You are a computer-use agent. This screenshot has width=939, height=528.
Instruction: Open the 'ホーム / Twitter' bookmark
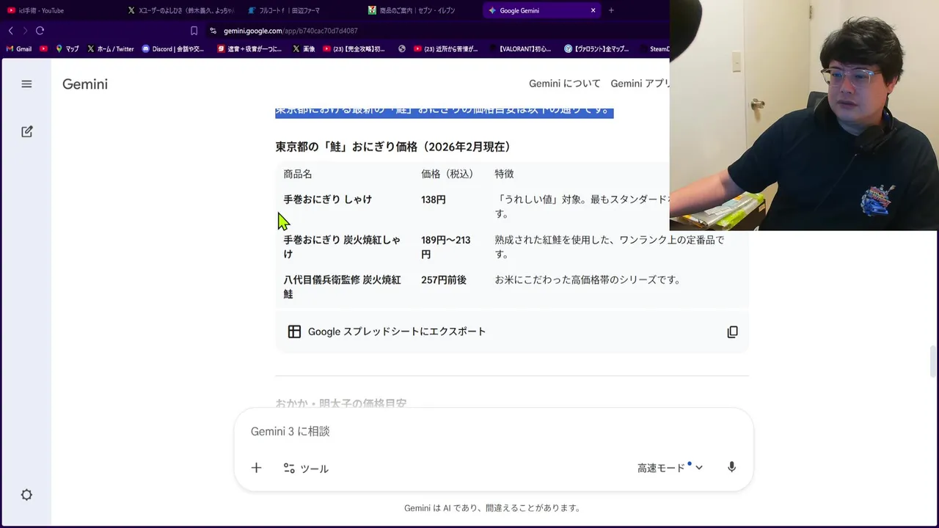coord(111,49)
